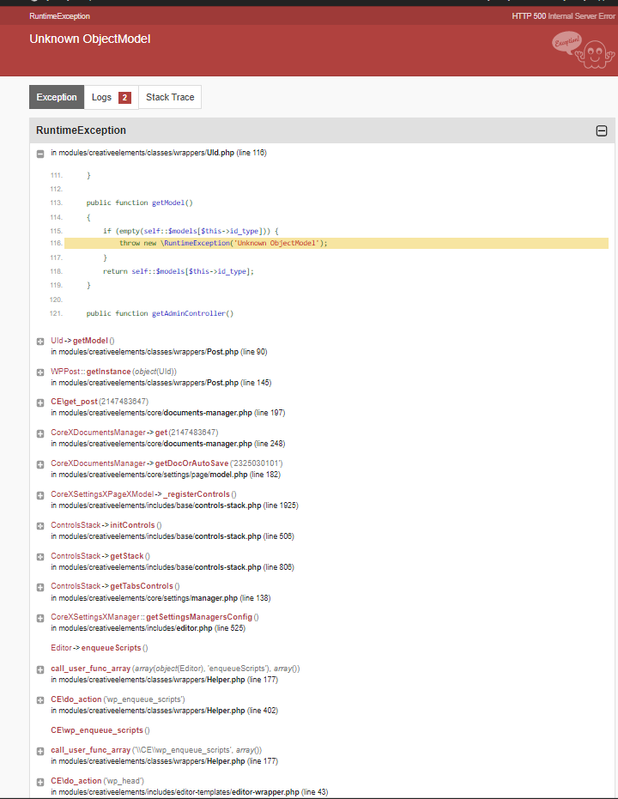Expand call_user_func_array \\CE\\wp_enqueue_scripts entry
The image size is (618, 799).
(40, 751)
